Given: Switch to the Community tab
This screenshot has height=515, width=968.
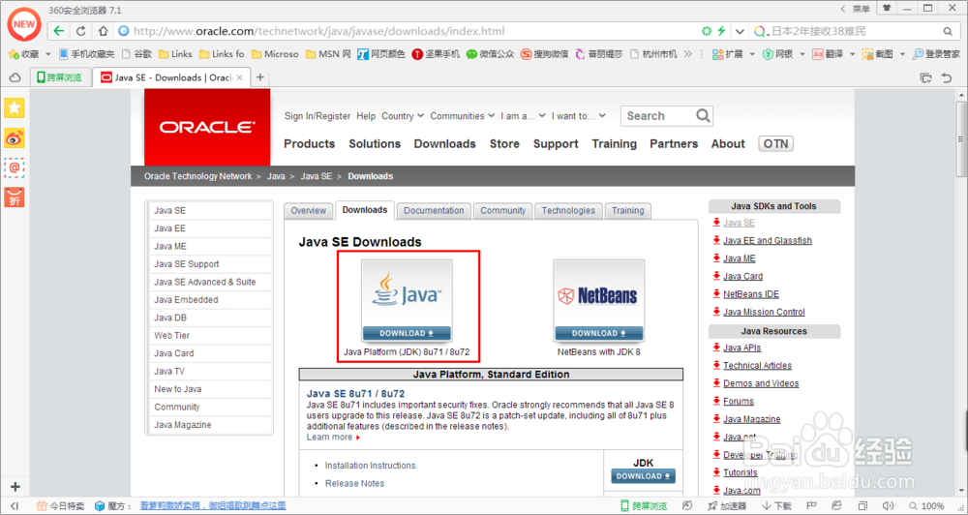Looking at the screenshot, I should [x=502, y=211].
